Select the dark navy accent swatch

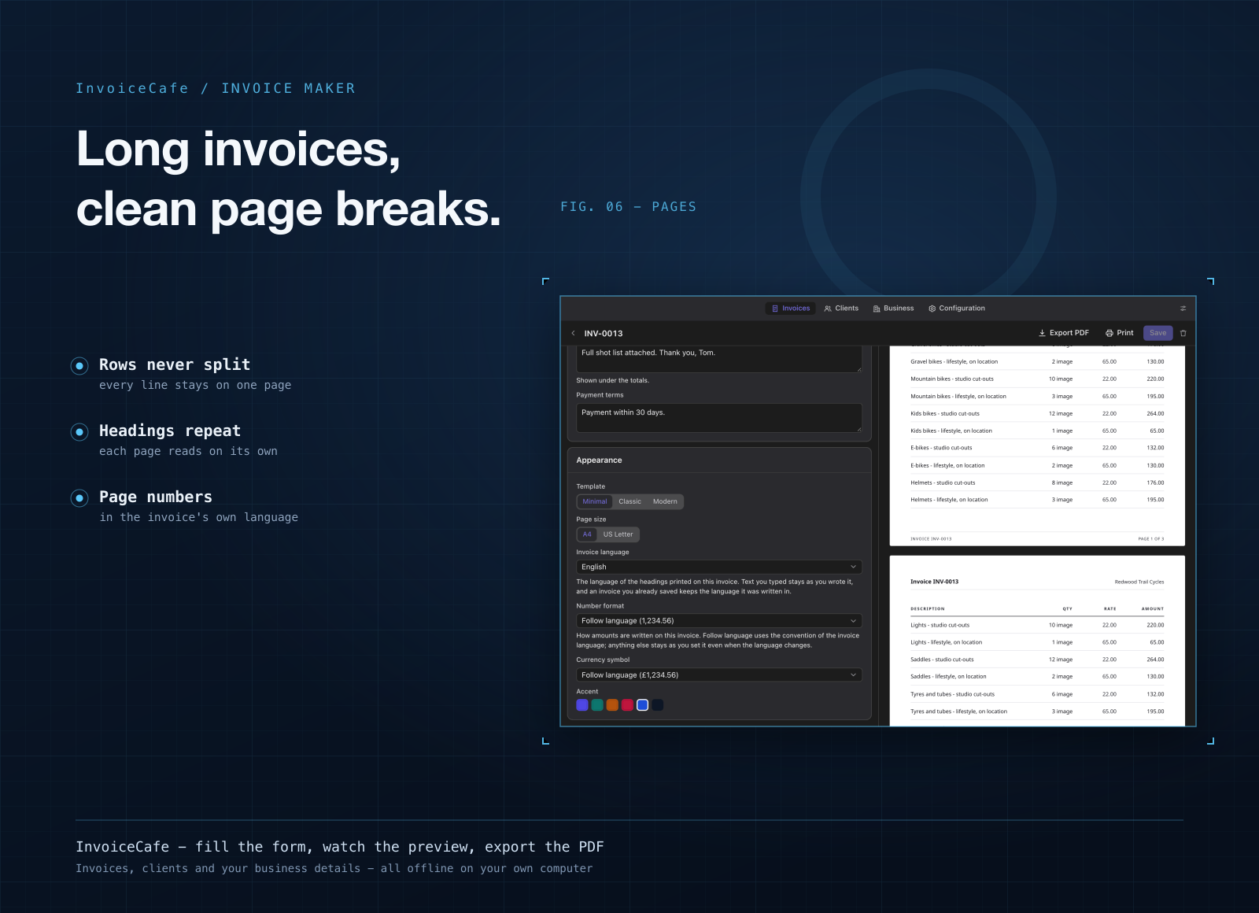tap(657, 705)
